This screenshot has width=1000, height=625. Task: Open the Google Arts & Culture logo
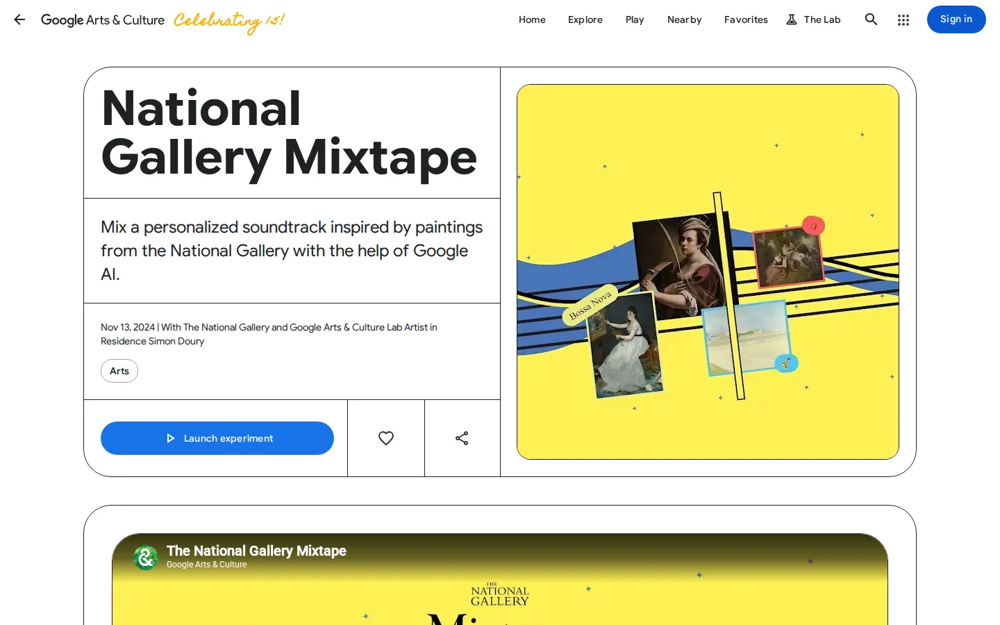pyautogui.click(x=103, y=19)
